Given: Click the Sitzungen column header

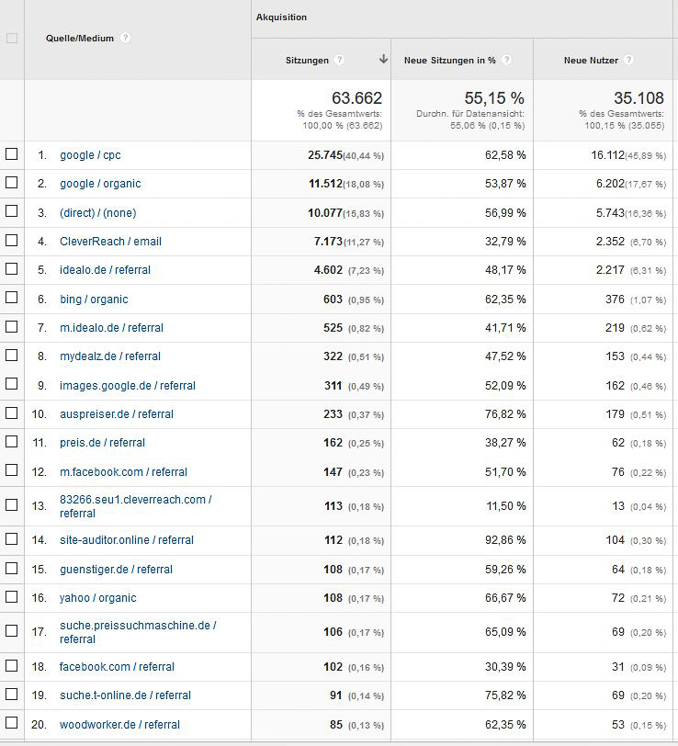Looking at the screenshot, I should point(307,61).
